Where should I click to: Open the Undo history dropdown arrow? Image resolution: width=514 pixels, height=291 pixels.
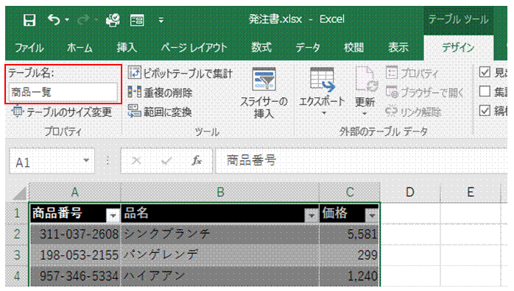pos(67,20)
